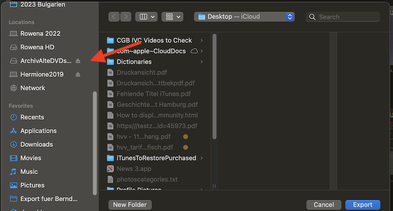The image size is (393, 211).
Task: Click the eject icon next to ArchivAlteDVDs
Action: 78,61
